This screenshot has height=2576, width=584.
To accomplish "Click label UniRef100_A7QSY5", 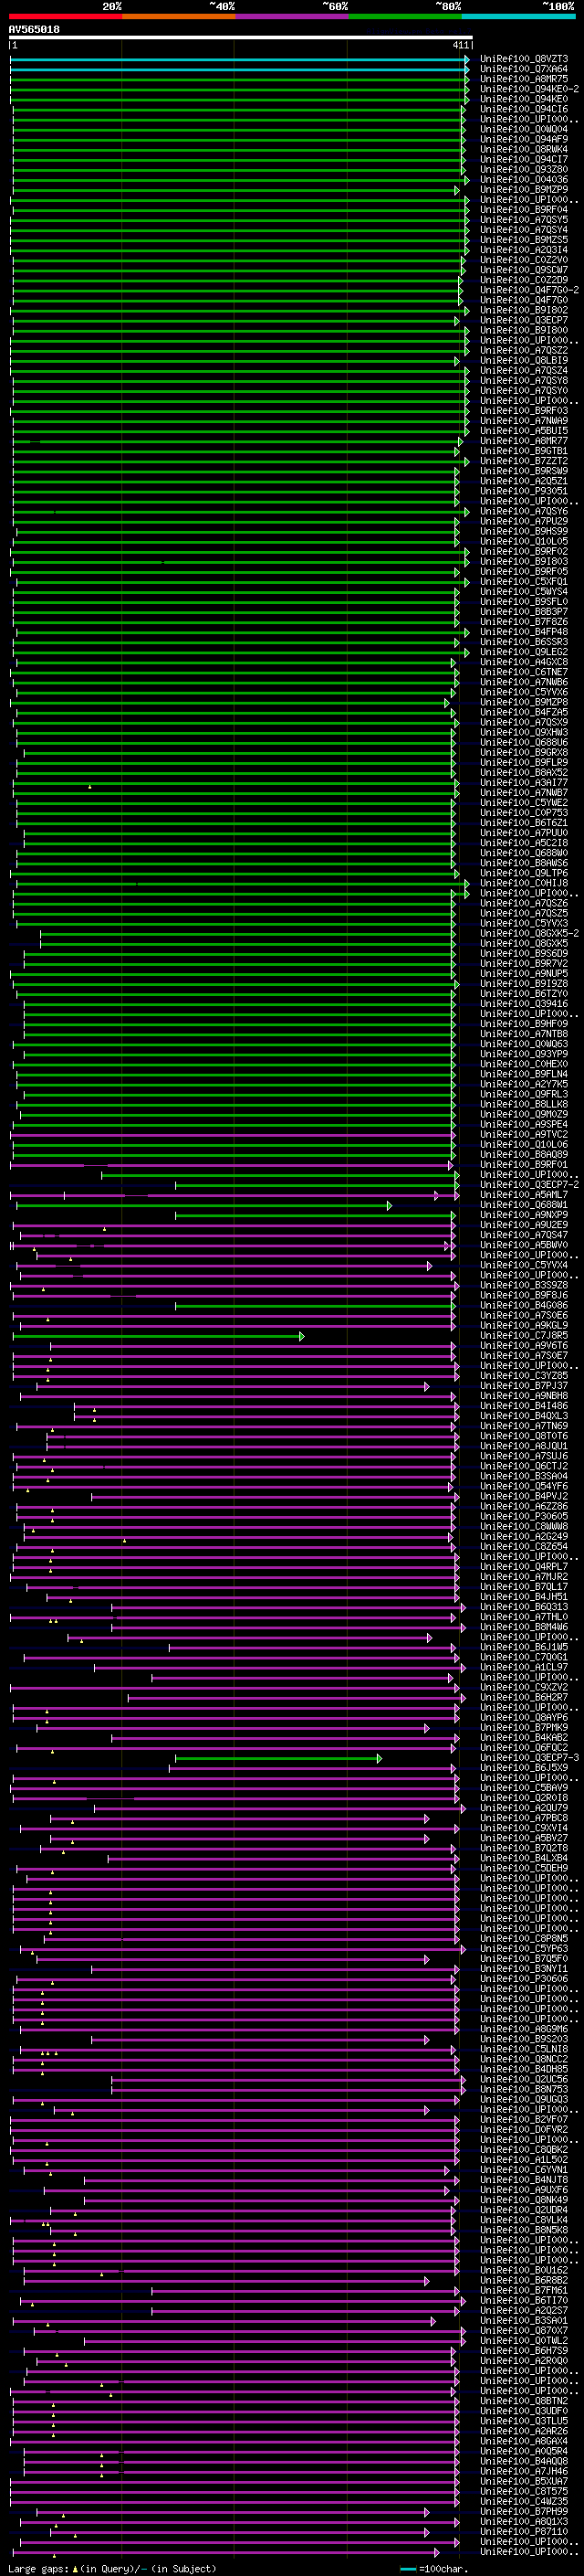I will [523, 220].
